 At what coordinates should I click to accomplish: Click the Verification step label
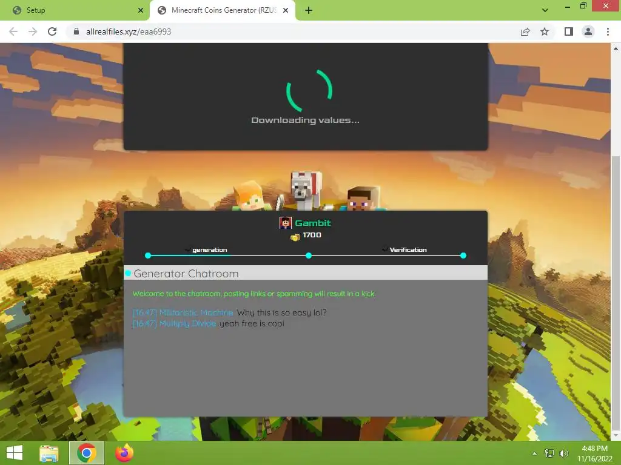click(408, 250)
